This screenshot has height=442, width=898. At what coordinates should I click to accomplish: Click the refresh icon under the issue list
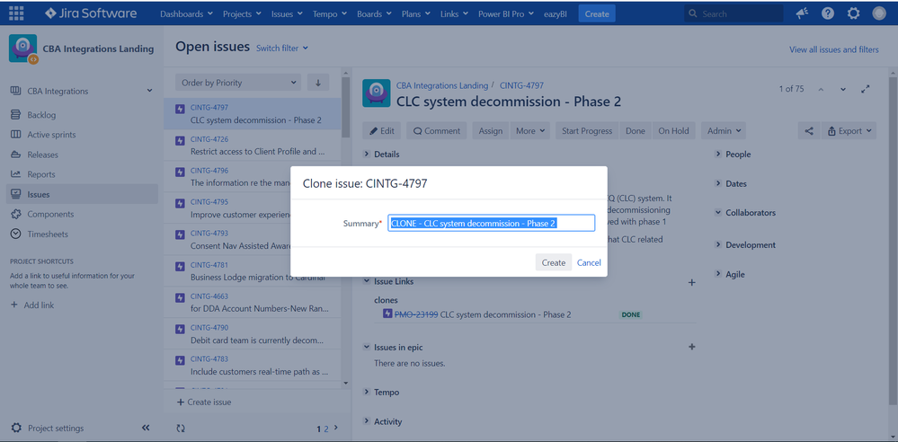(x=181, y=429)
